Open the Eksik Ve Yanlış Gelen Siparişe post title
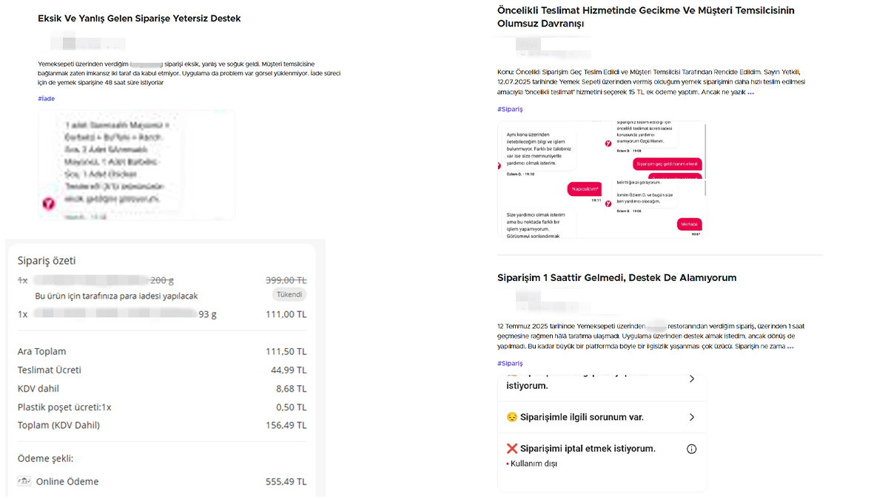The image size is (888, 499). click(139, 18)
